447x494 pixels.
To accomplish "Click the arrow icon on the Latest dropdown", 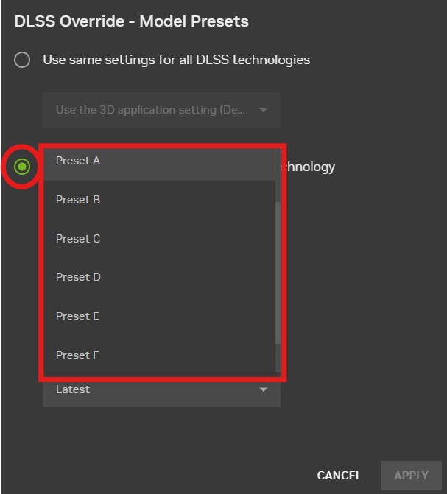I will [264, 390].
